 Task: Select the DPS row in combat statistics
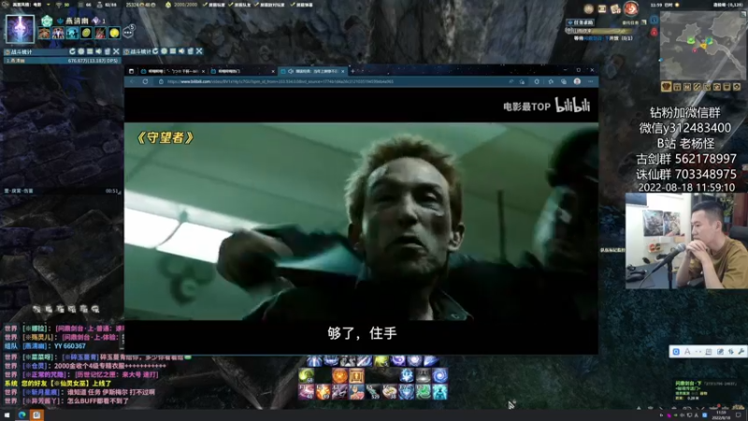click(x=62, y=61)
